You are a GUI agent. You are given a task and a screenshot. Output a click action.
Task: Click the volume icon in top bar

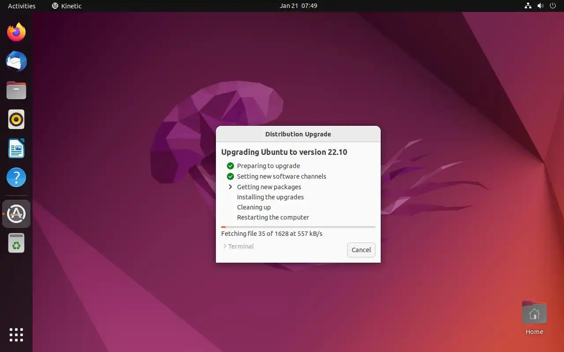[540, 6]
